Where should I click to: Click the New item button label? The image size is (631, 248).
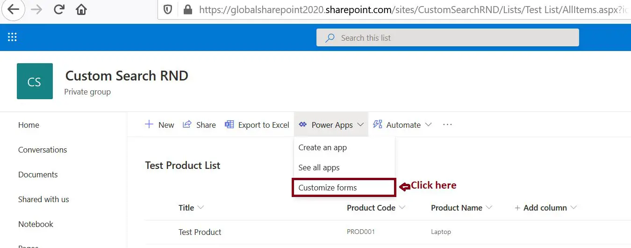pyautogui.click(x=166, y=125)
